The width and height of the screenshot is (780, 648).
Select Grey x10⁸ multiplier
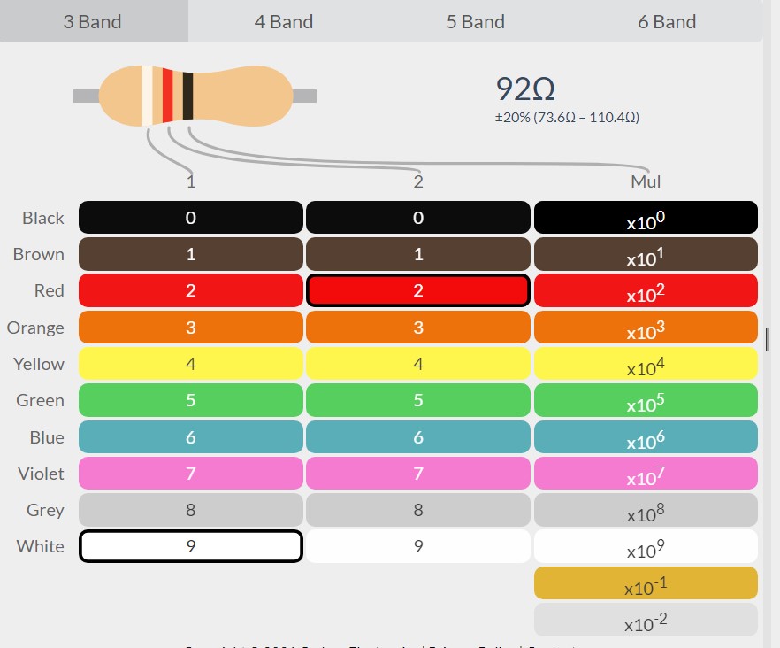click(646, 510)
